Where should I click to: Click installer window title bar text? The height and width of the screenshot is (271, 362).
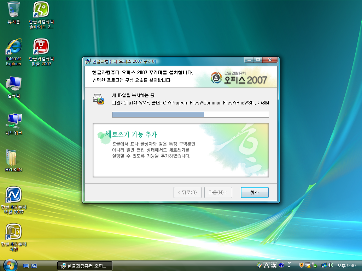pyautogui.click(x=124, y=61)
